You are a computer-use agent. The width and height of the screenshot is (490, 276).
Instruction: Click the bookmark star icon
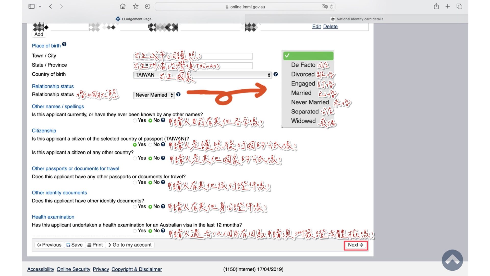(x=136, y=7)
